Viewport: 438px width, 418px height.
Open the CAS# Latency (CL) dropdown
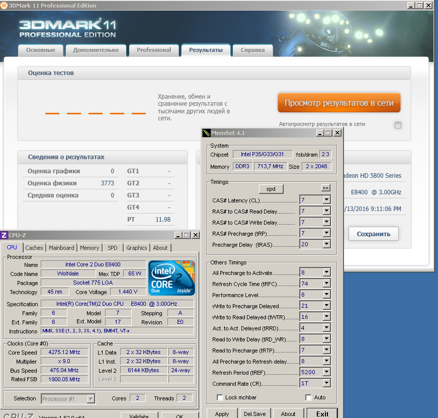pos(326,200)
